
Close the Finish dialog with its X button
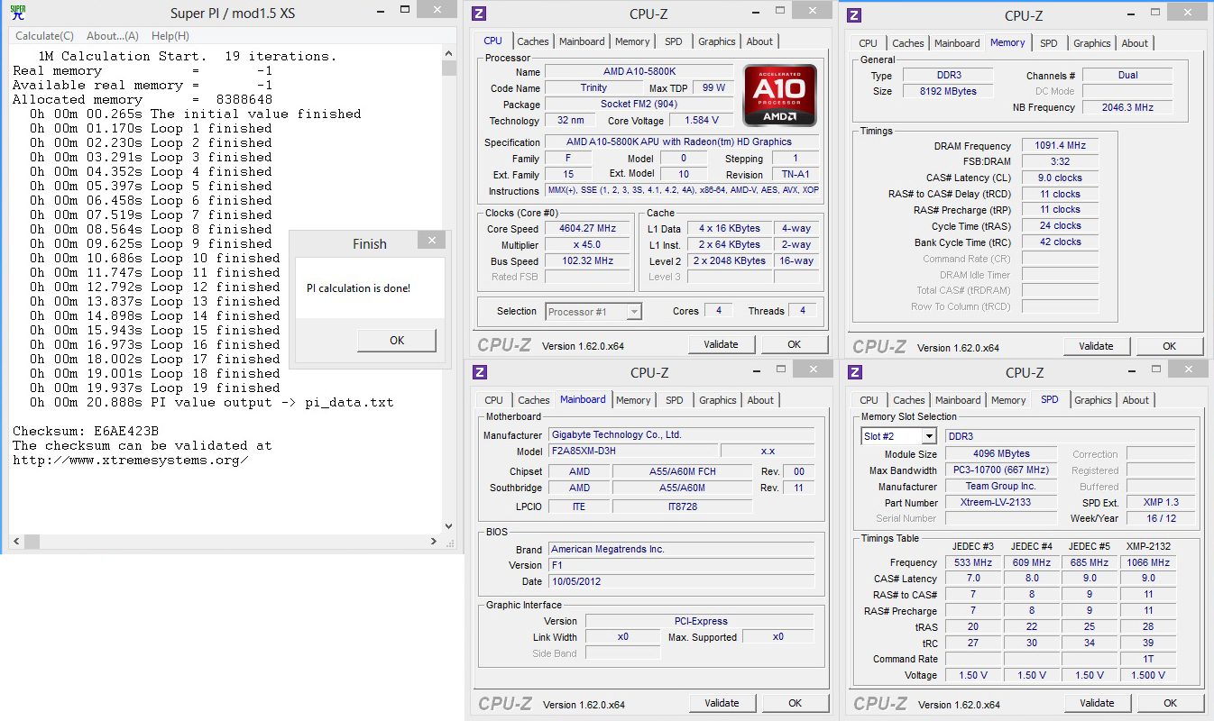coord(432,241)
